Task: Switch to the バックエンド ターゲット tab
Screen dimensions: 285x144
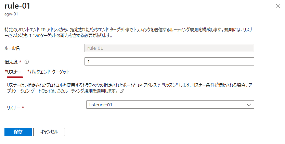Action: (48, 72)
